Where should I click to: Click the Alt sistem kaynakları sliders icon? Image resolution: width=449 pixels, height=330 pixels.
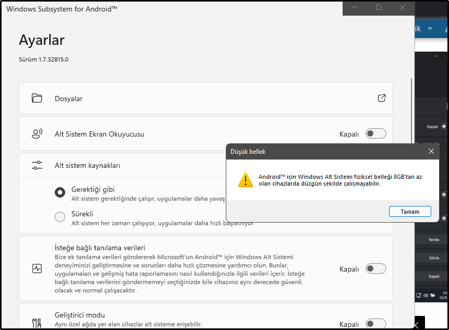tap(37, 165)
